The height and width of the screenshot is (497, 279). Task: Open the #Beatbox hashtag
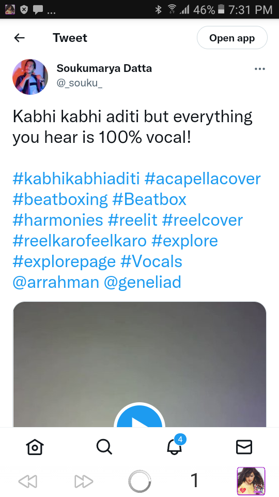pos(149,199)
